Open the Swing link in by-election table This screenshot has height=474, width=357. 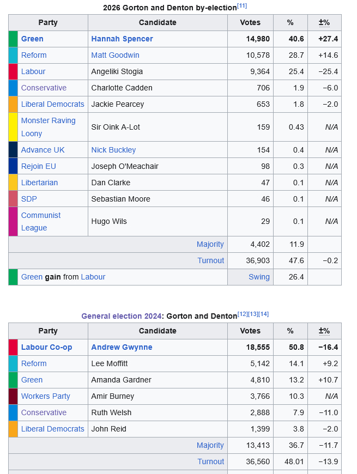259,277
